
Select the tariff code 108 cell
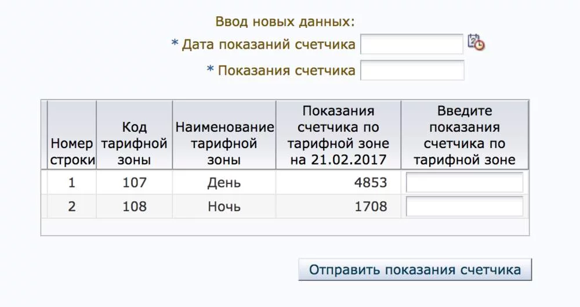[x=134, y=207]
